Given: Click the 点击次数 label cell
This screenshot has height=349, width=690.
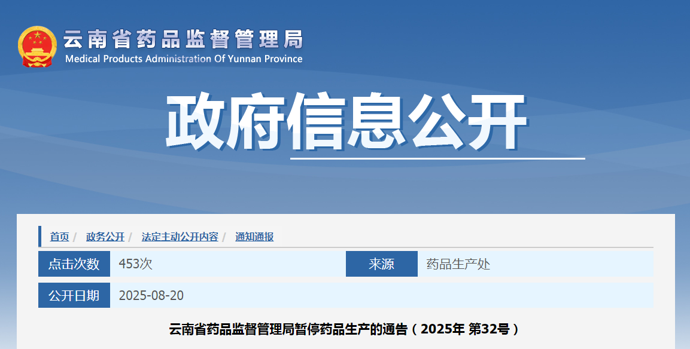Looking at the screenshot, I should (x=74, y=264).
